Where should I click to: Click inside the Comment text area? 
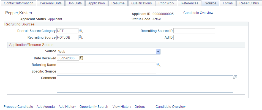pyautogui.click(x=145, y=84)
